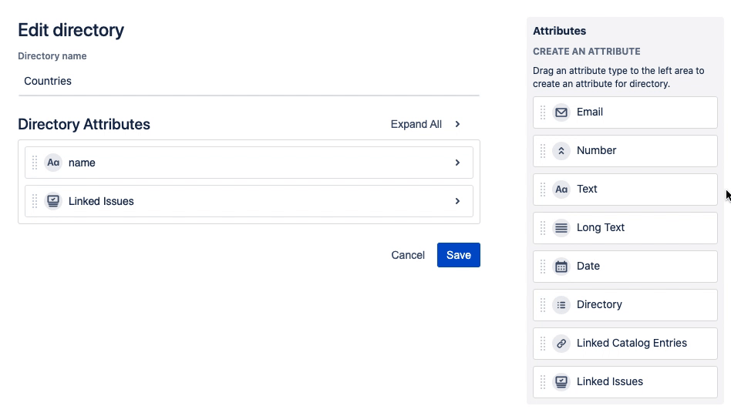Expand the Linked Issues attribute row chevron

click(x=457, y=202)
